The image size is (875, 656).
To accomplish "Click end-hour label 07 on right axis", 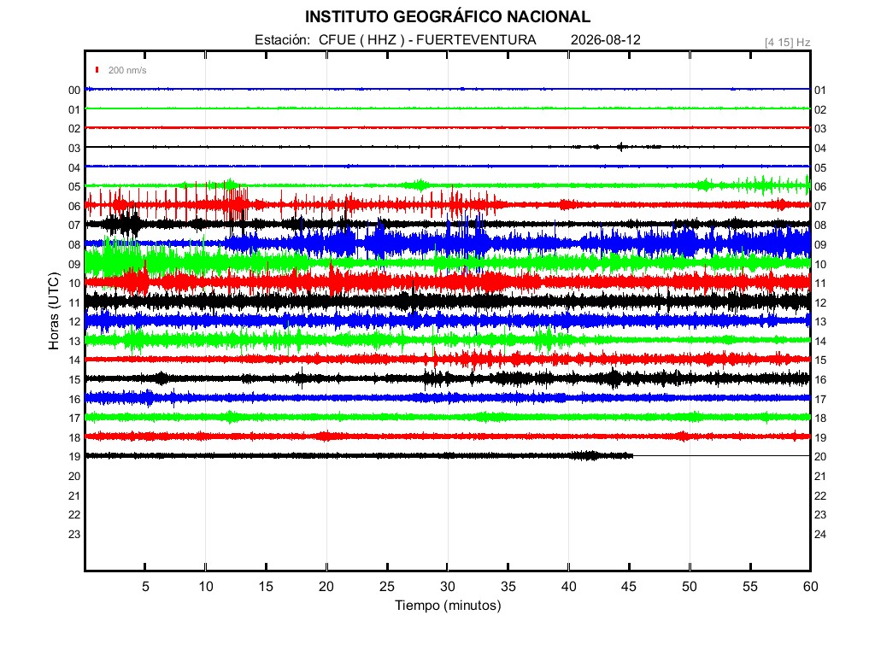I will 820,207.
